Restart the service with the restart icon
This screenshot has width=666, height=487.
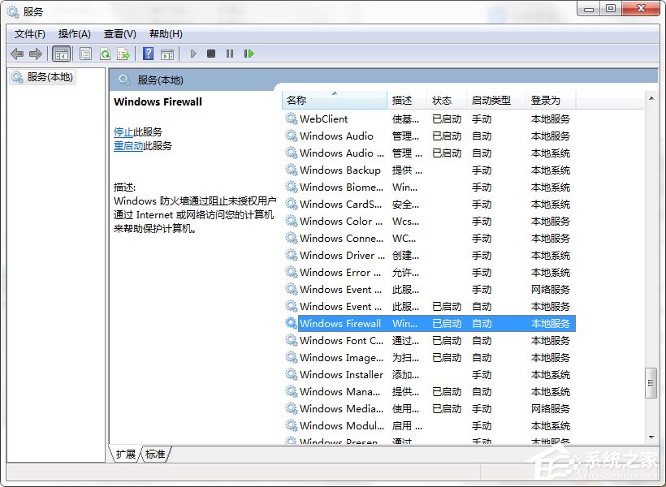pyautogui.click(x=249, y=54)
